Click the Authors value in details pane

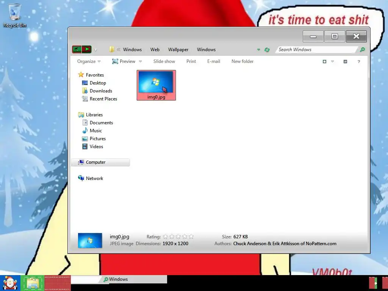pyautogui.click(x=285, y=244)
